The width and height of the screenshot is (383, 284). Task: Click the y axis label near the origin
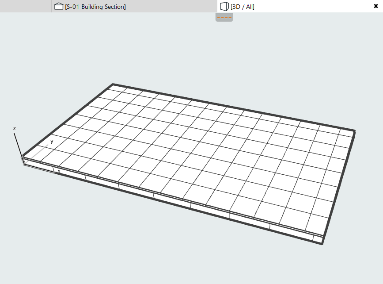[x=52, y=142]
